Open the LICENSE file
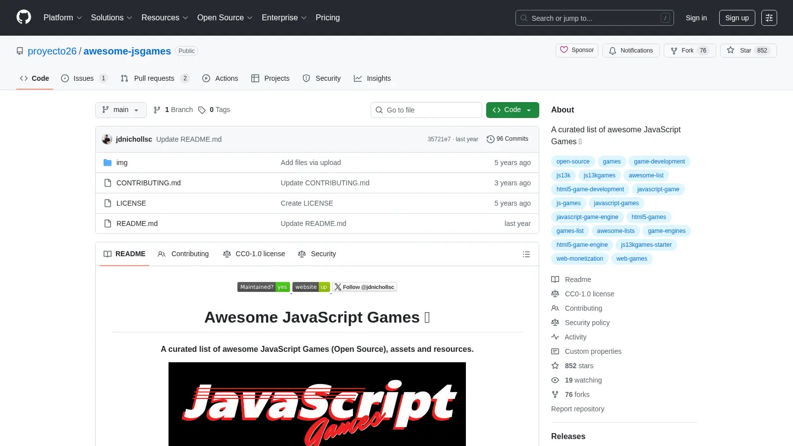 click(x=131, y=203)
